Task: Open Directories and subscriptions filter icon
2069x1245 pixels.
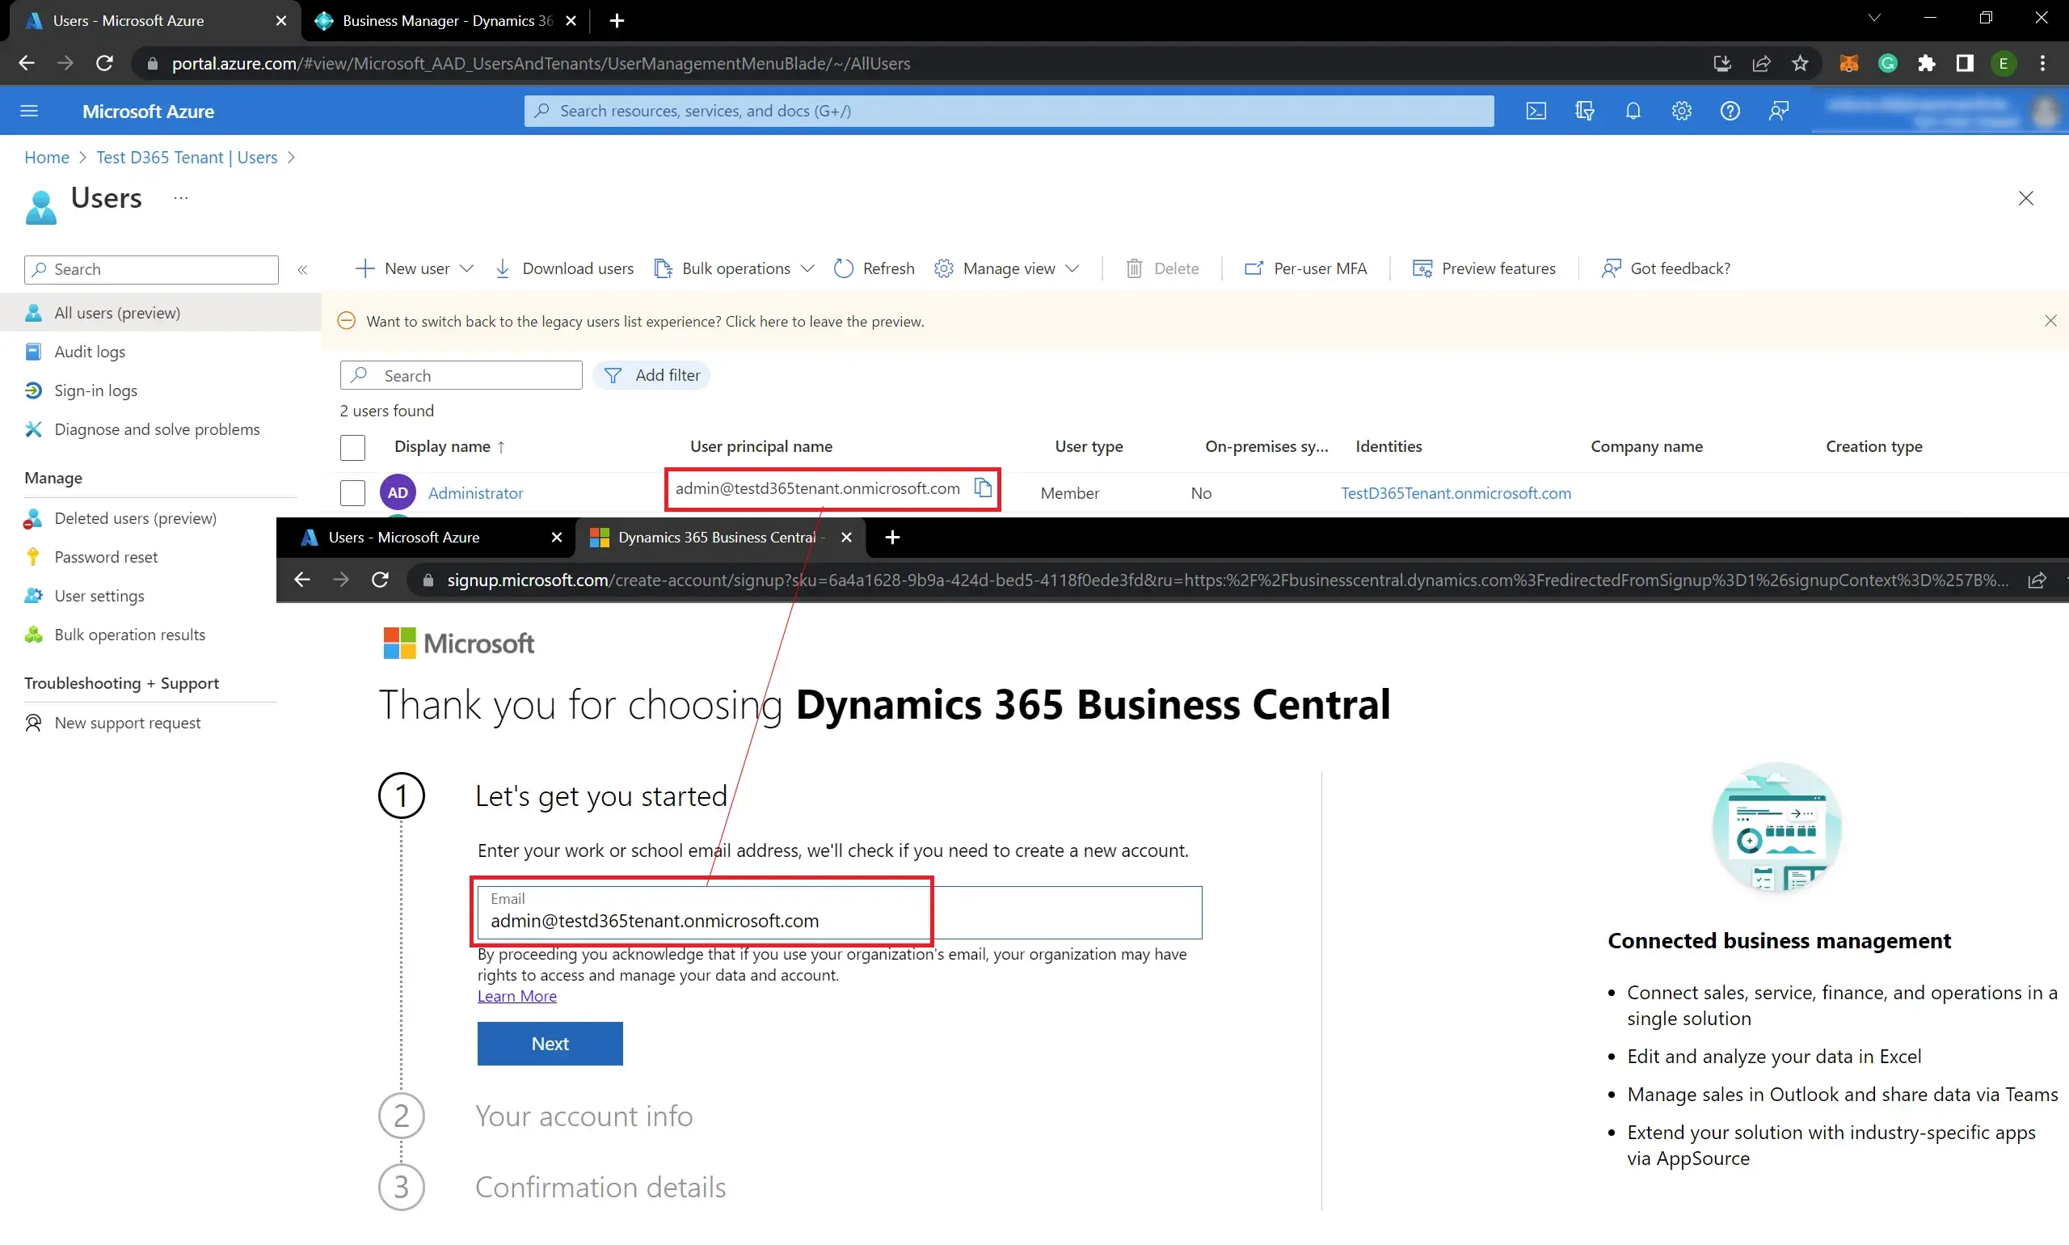Action: [1584, 111]
